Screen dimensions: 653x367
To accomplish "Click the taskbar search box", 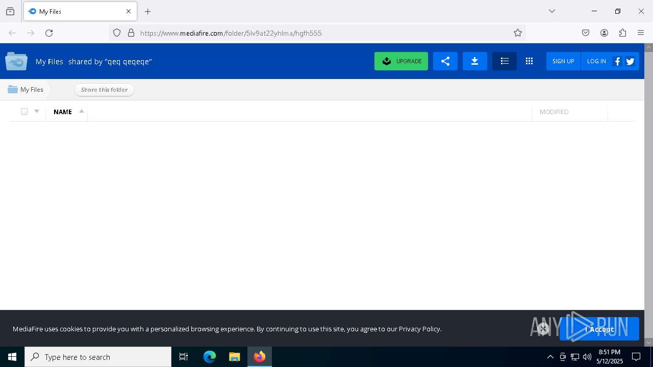I will point(98,357).
